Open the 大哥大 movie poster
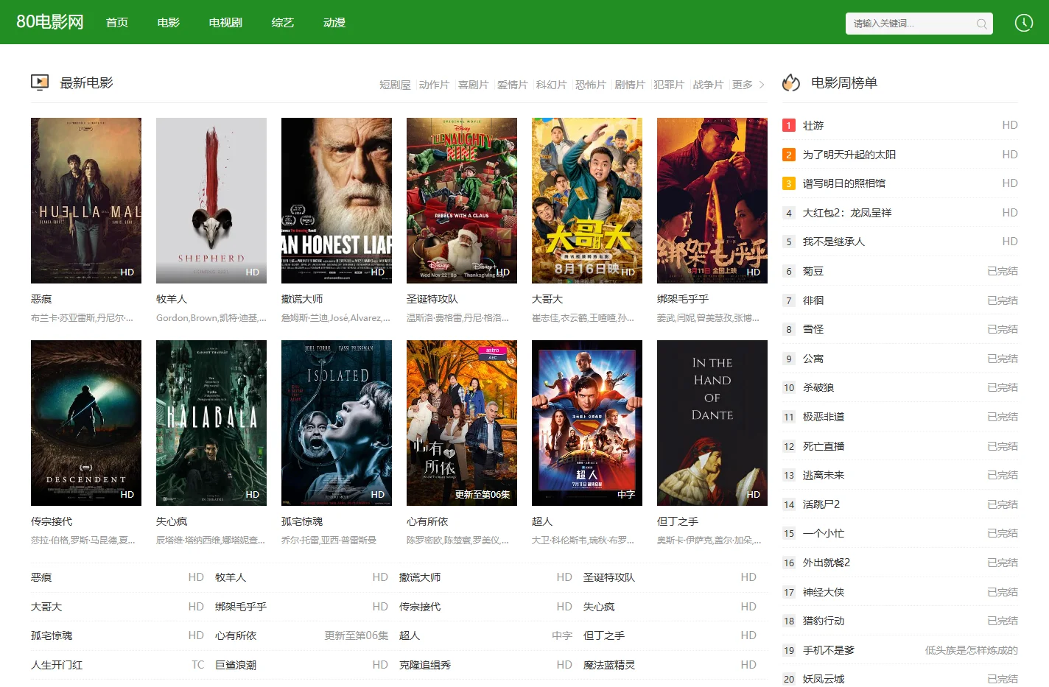The width and height of the screenshot is (1049, 687). tap(587, 200)
